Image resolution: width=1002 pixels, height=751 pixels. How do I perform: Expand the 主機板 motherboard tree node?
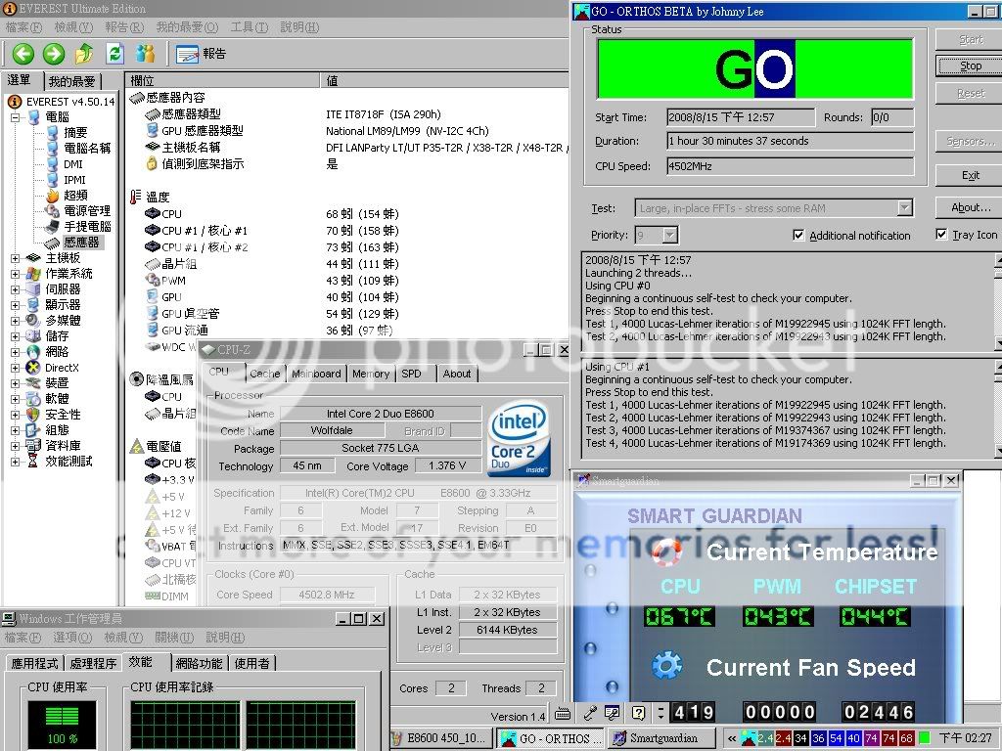click(x=16, y=258)
